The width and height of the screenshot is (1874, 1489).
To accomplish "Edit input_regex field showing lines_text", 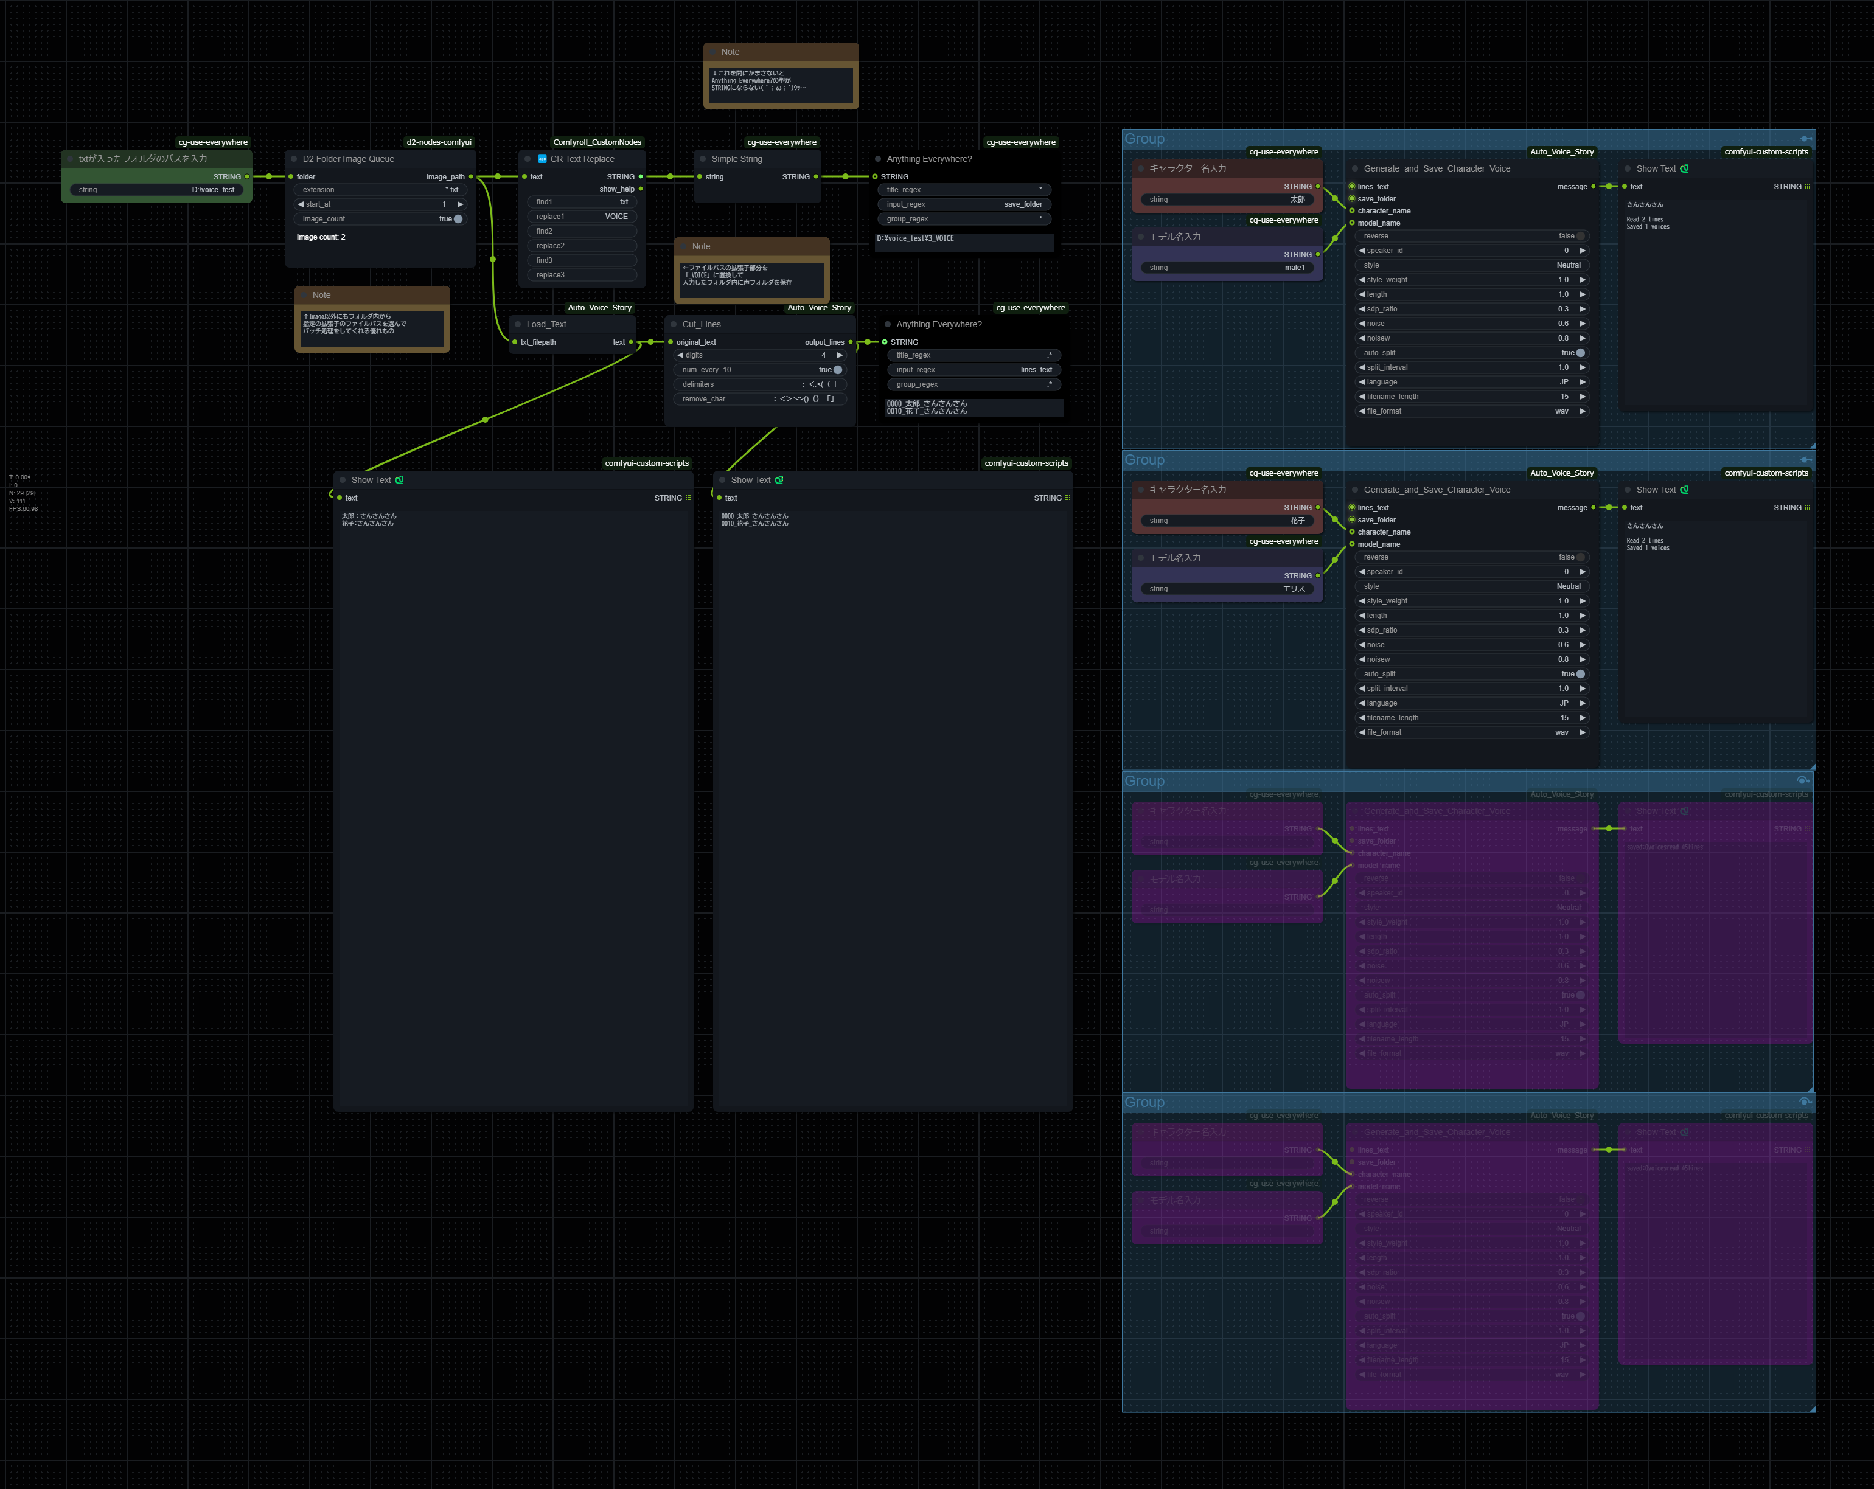I will (974, 370).
